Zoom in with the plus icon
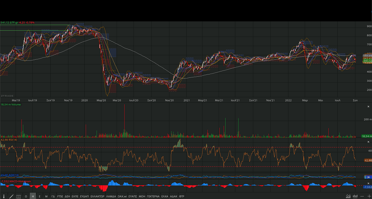 (x=369, y=196)
